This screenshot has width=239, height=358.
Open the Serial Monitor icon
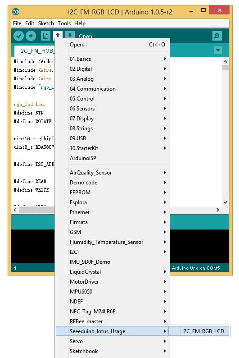pos(217,36)
